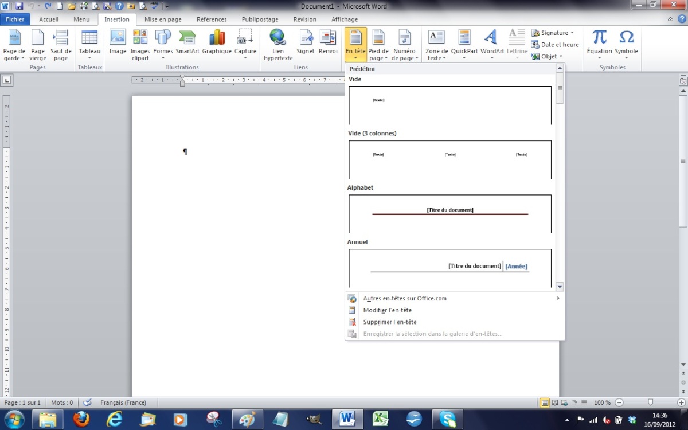Image resolution: width=688 pixels, height=430 pixels.
Task: Select the Vide (3 colonnes) header thumbnail
Action: [450, 159]
